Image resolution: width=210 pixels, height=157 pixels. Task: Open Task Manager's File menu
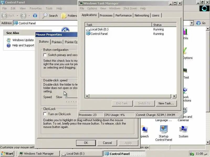[x=82, y=8]
